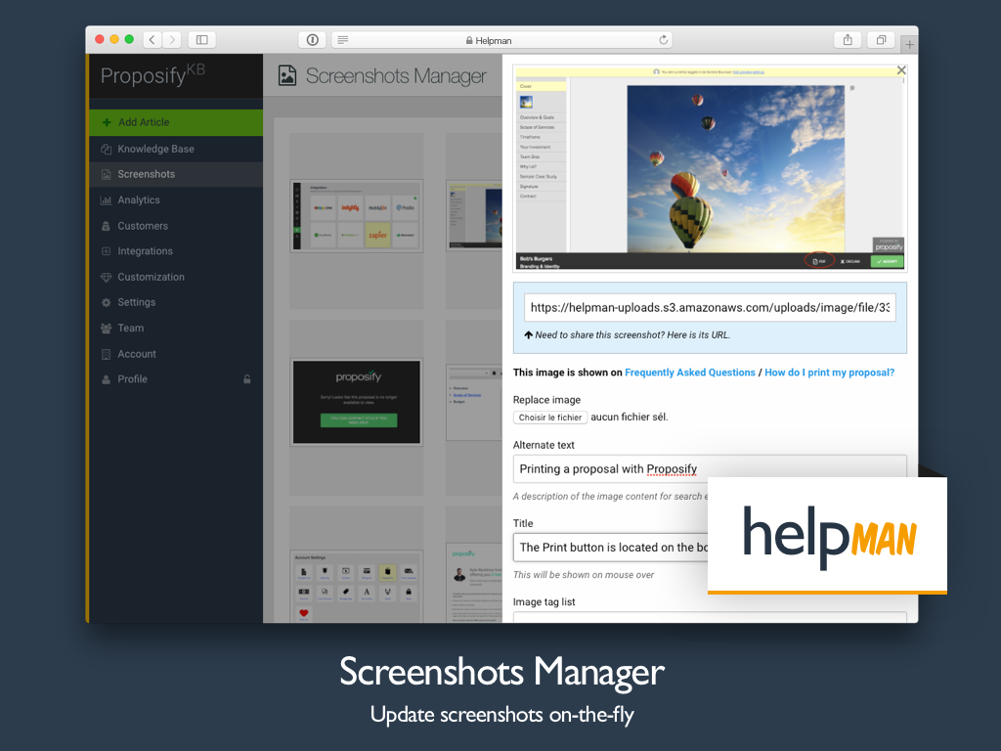Open the Customization menu item

[x=176, y=277]
